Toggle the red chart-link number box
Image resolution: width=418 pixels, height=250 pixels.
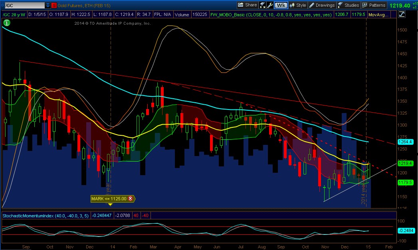coord(54,5)
